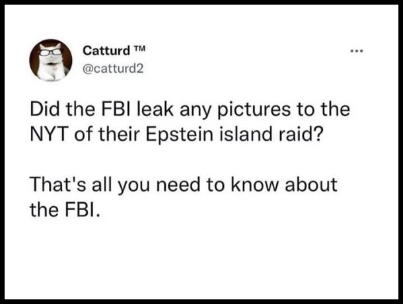Click "the FBI." on the last line
Viewport: 403px width, 304px height.
[65, 209]
